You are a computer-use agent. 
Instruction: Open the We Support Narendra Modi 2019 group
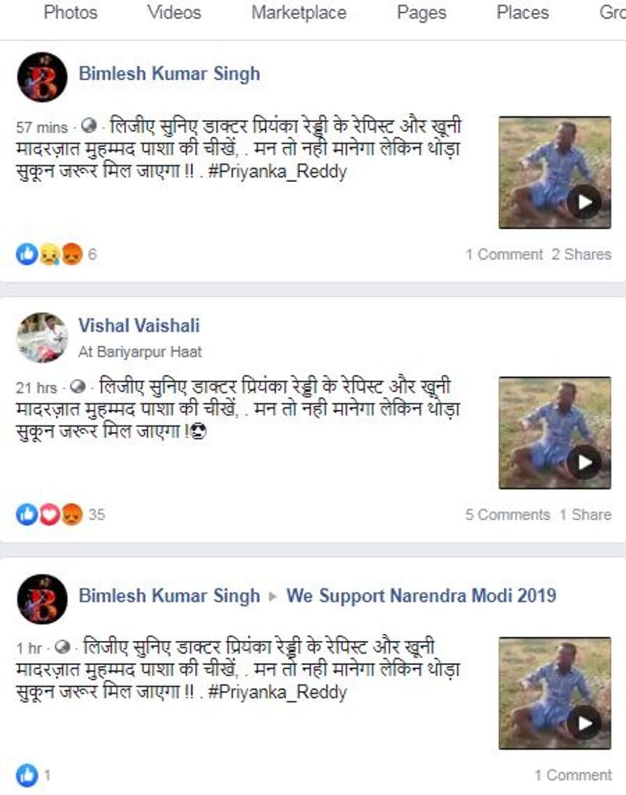[421, 596]
